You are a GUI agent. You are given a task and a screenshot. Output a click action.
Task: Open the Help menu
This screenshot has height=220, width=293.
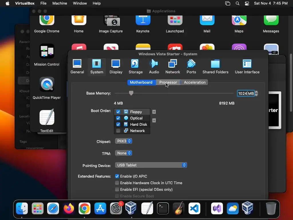(97, 3)
